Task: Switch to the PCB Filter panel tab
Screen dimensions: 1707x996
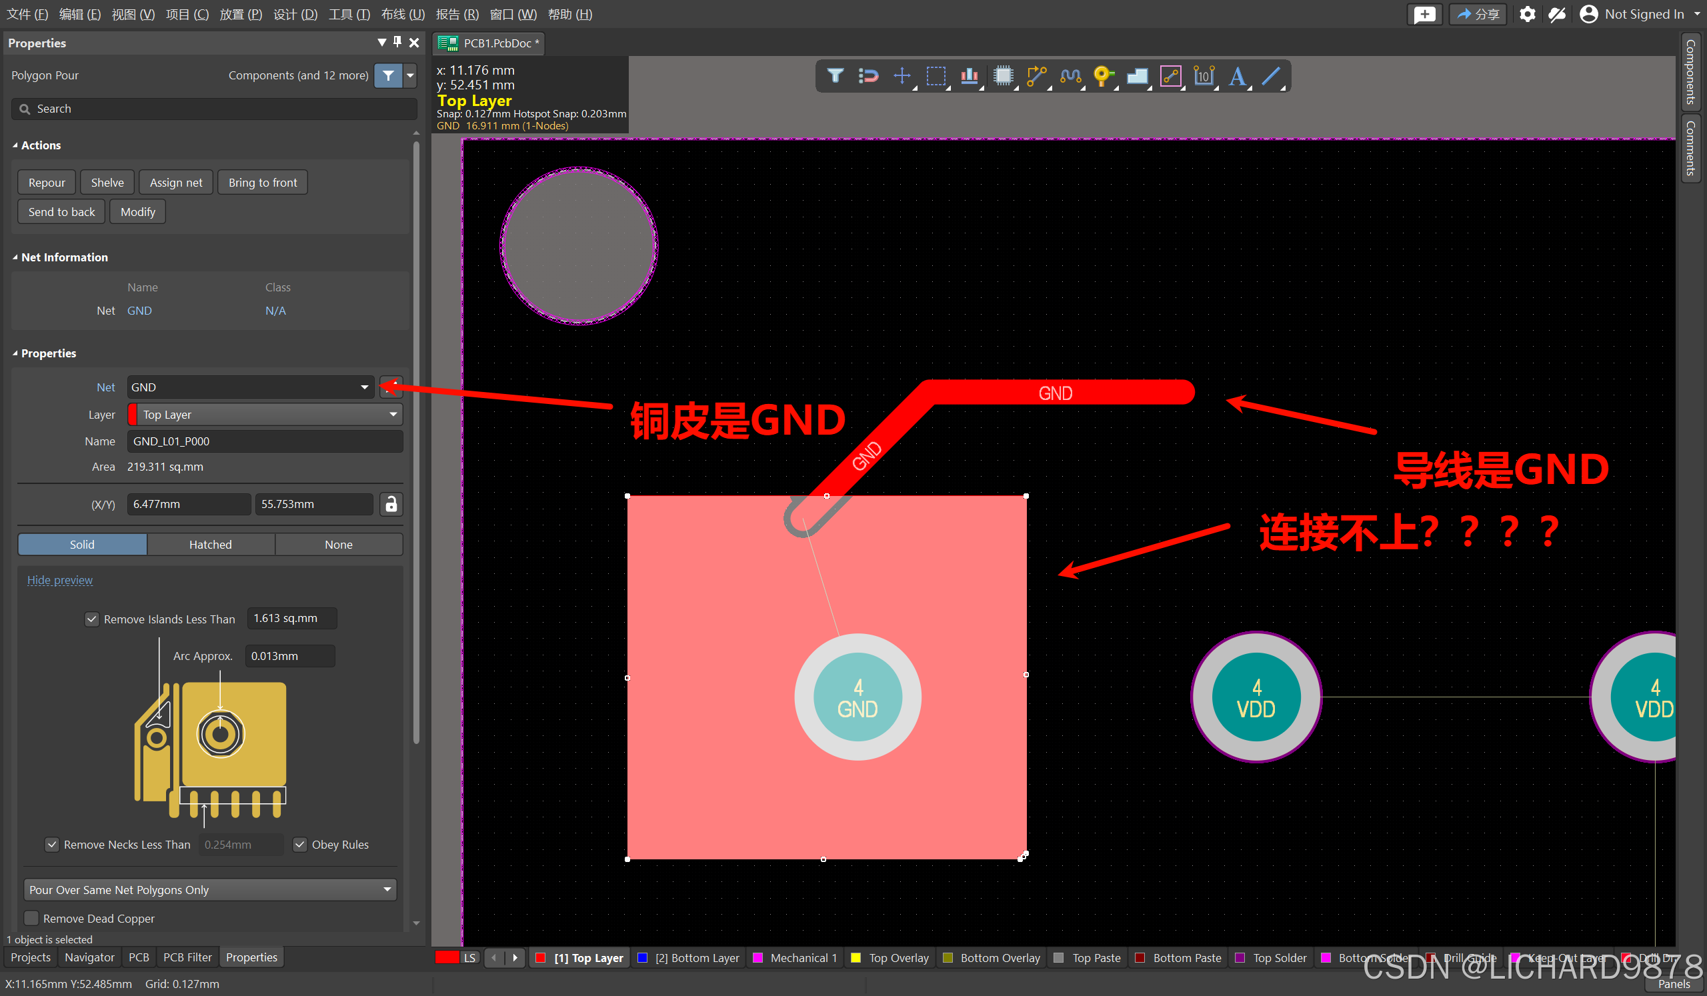Action: 187,957
